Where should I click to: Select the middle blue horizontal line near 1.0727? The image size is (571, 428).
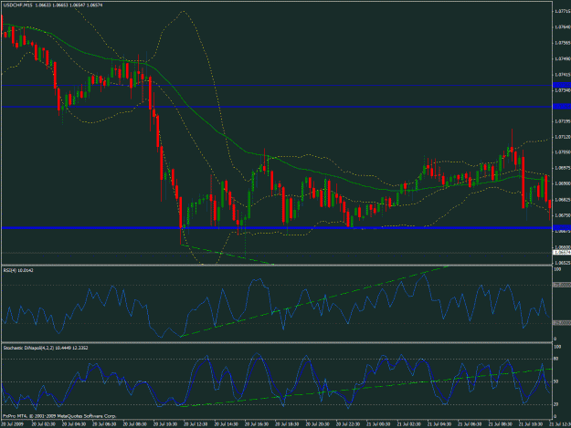[277, 107]
